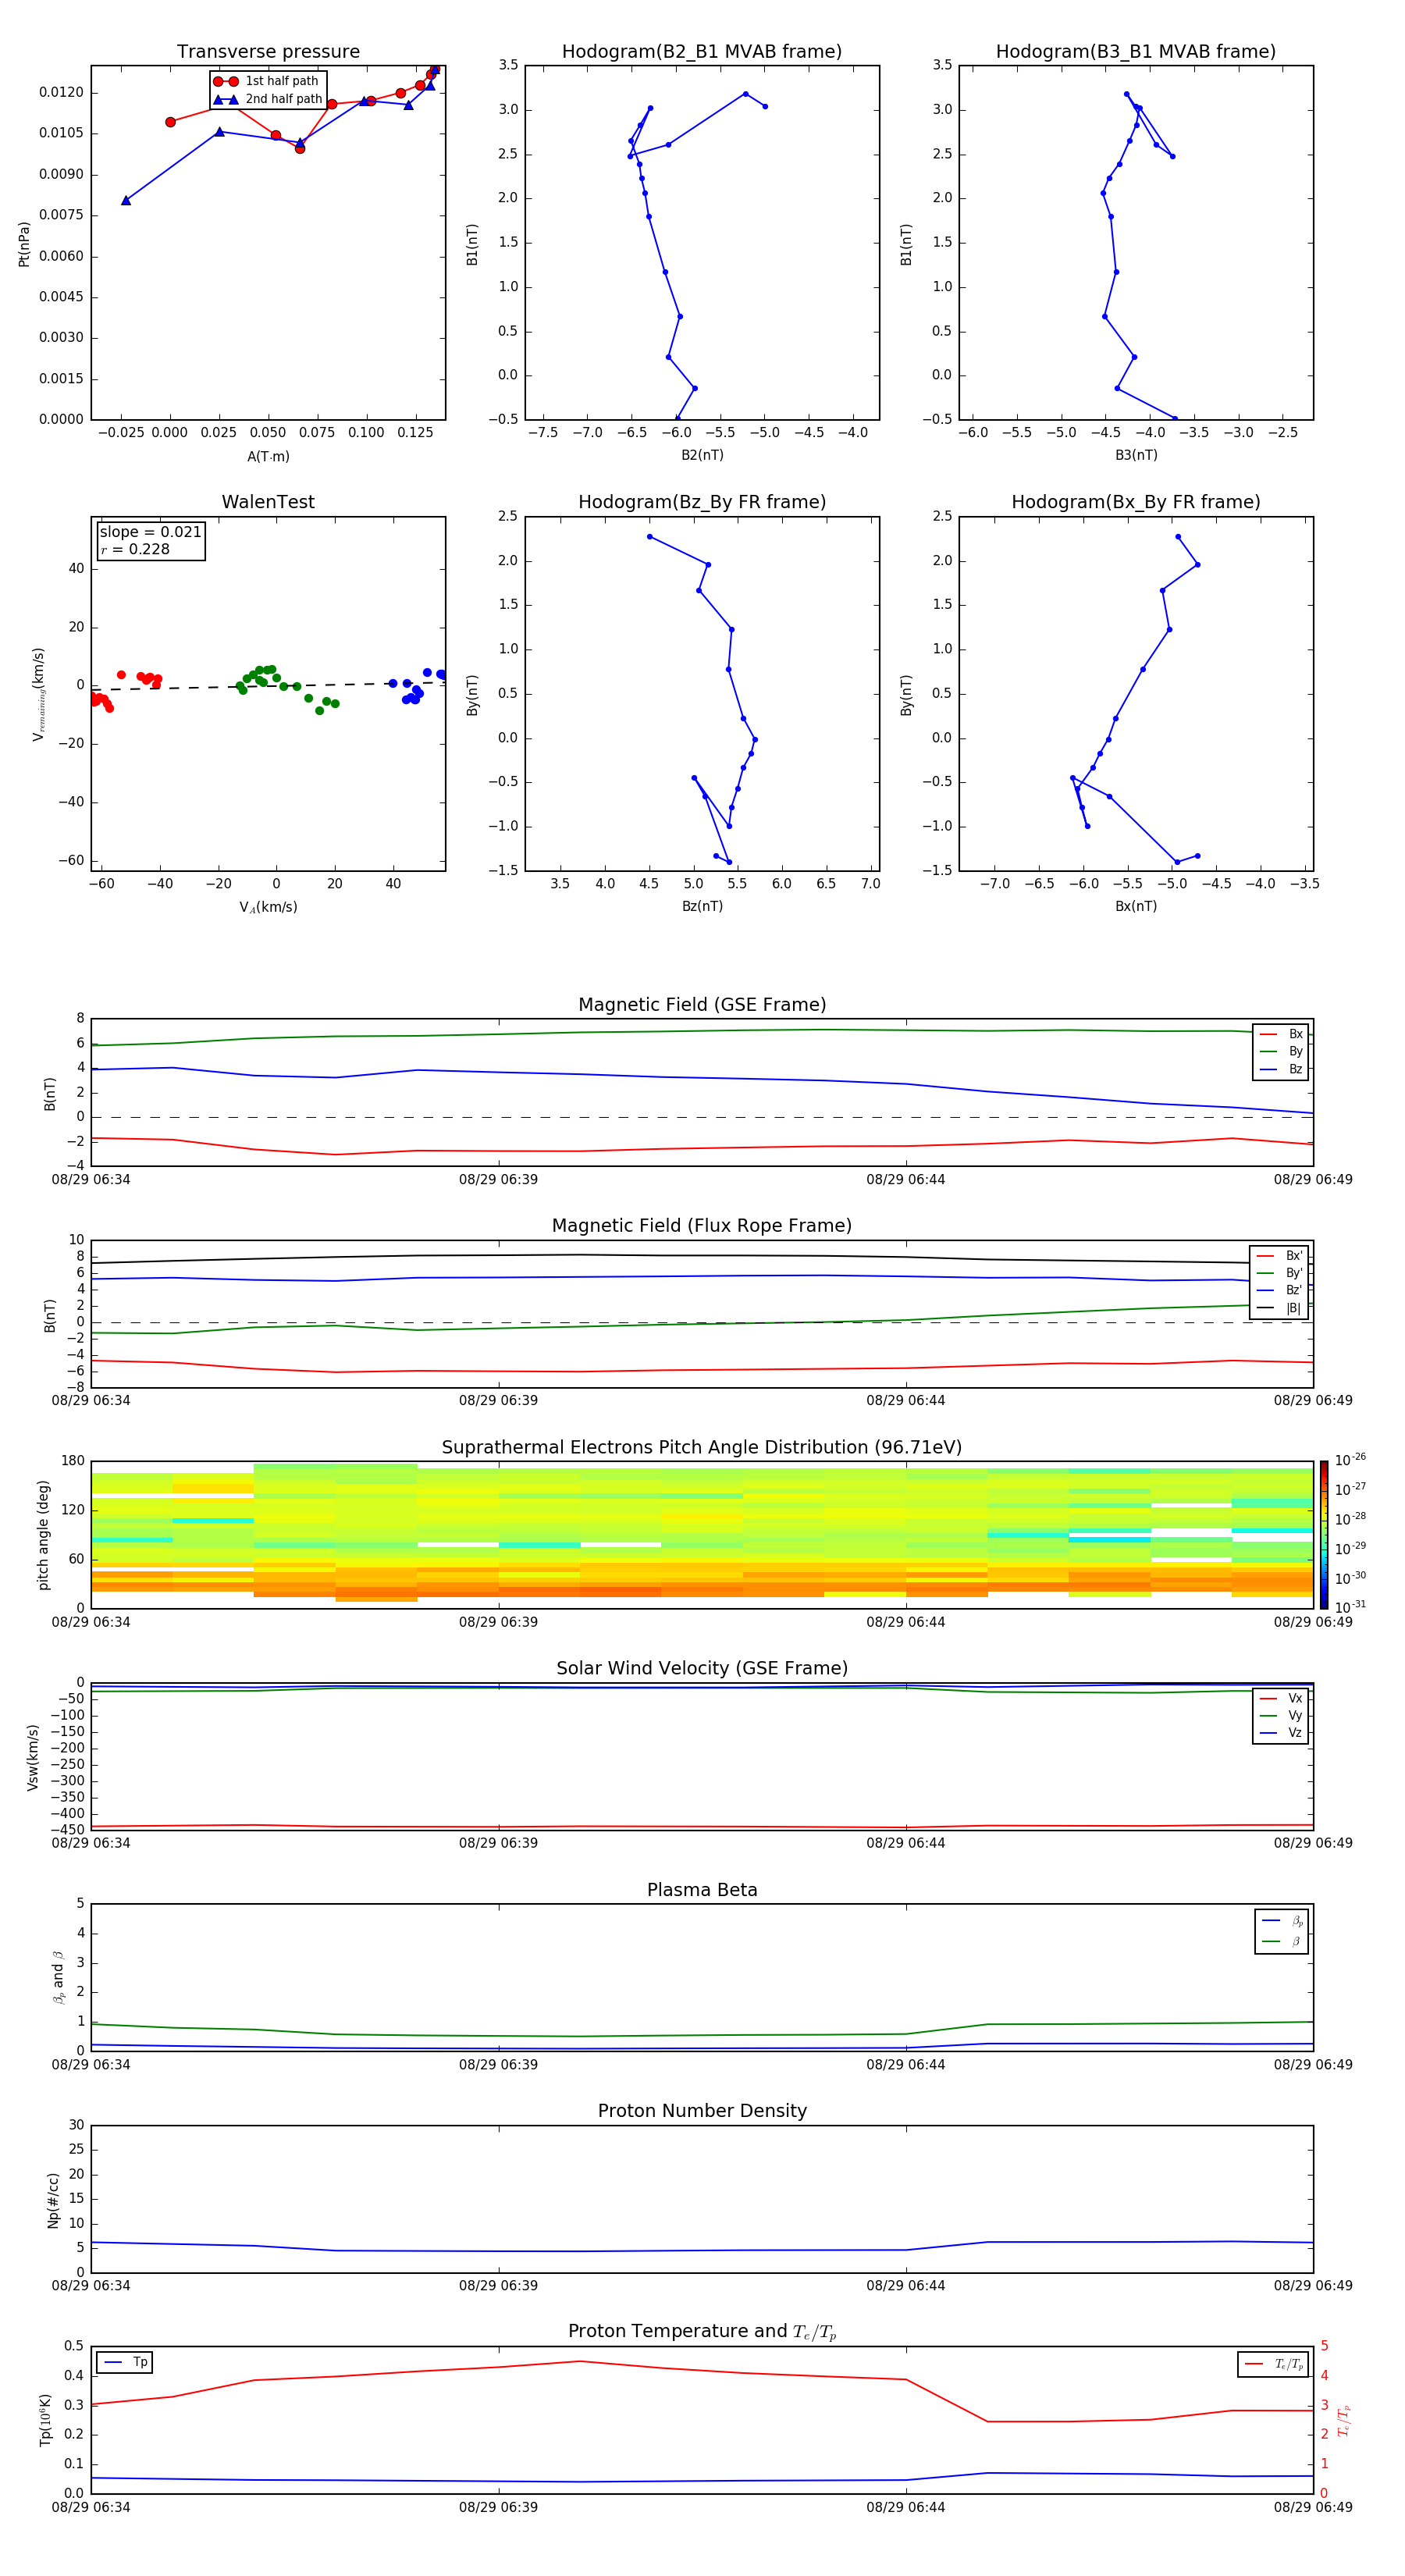Click the Bz' legend entry in Flux Rope panel
The height and width of the screenshot is (2576, 1405).
click(x=1280, y=1291)
